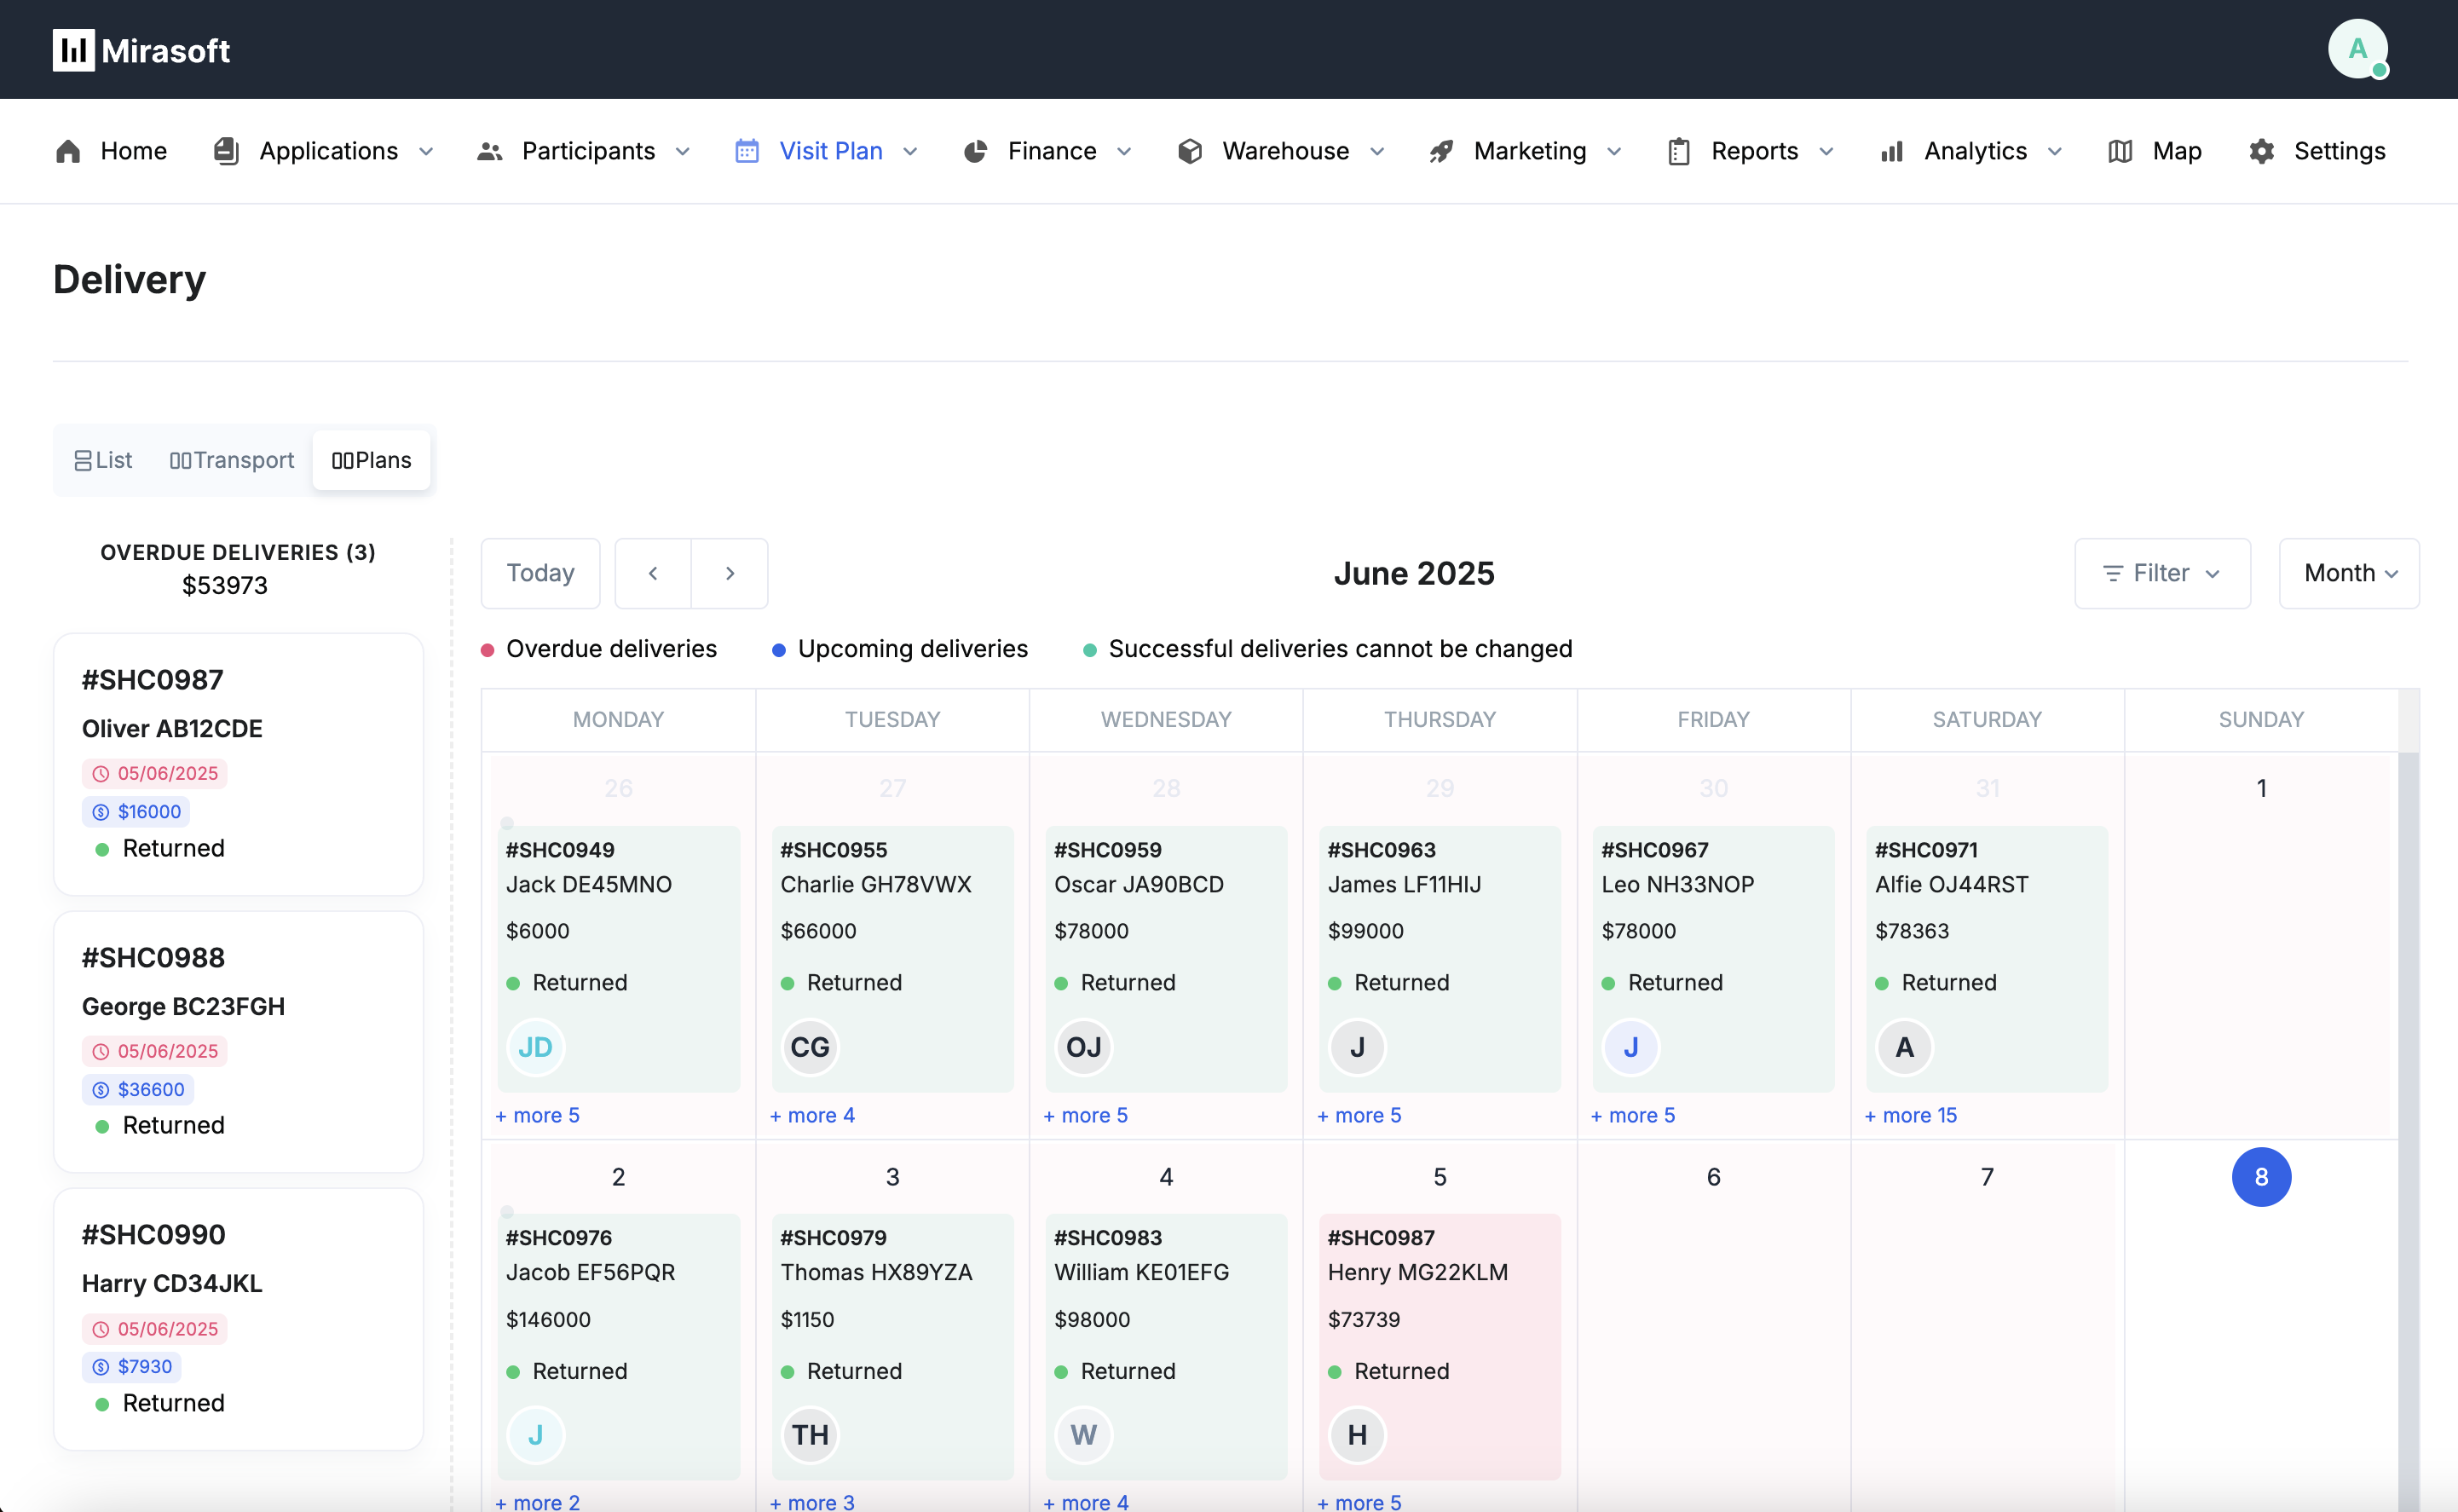
Task: Expand the Finance menu chevron
Action: (1124, 151)
